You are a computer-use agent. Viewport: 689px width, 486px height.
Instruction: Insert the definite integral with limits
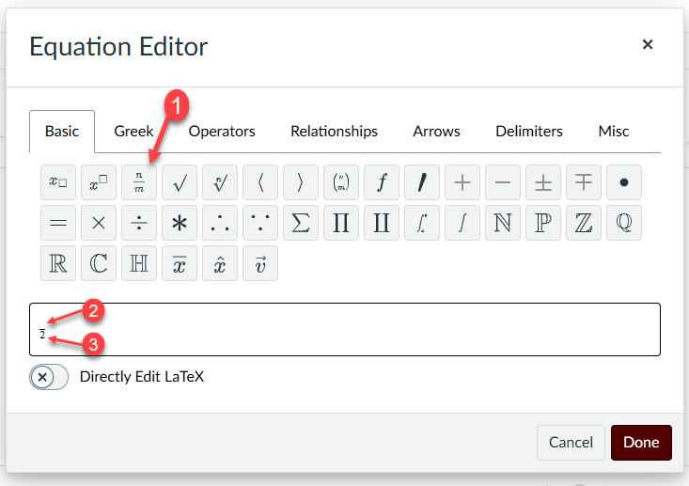(x=422, y=223)
